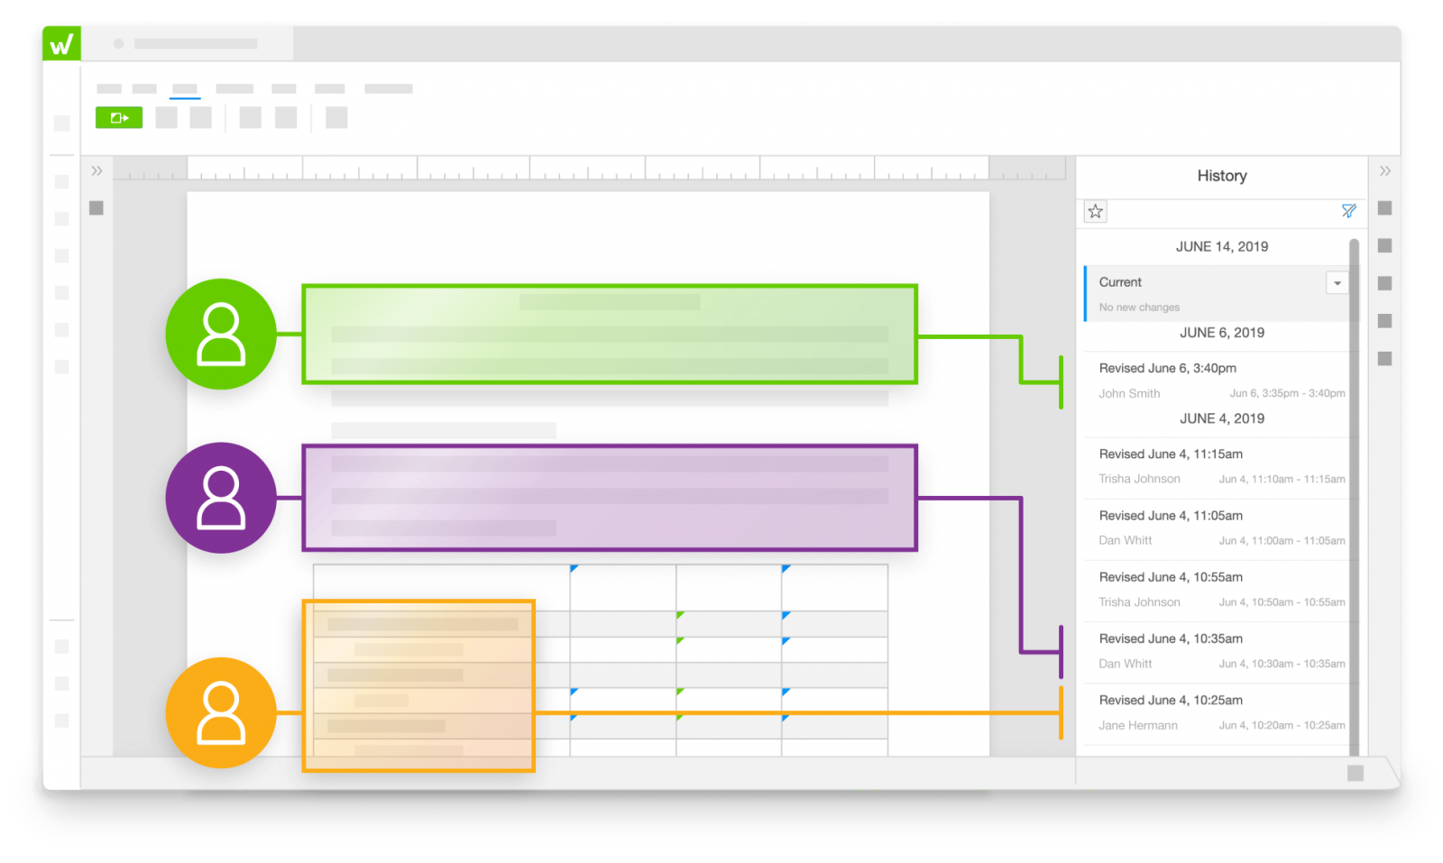Click Jane Hermann author name
This screenshot has width=1443, height=863.
point(1137,725)
